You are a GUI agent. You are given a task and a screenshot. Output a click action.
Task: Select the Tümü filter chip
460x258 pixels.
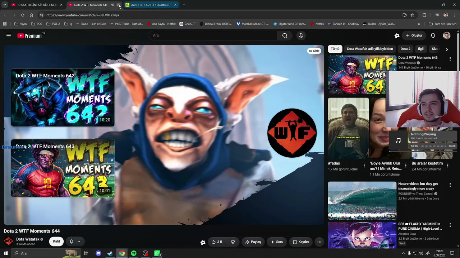[x=335, y=49]
